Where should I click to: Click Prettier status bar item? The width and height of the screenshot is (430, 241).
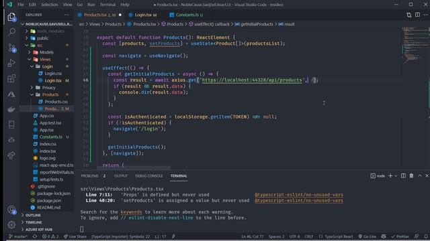(400, 236)
